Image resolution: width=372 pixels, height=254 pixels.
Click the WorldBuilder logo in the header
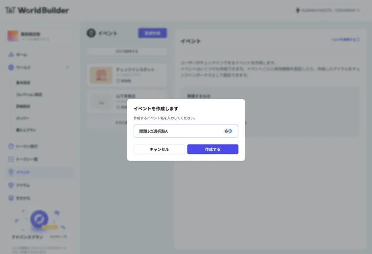click(x=37, y=10)
